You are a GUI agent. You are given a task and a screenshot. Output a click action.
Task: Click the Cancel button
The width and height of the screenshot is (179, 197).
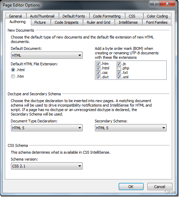click(x=160, y=187)
